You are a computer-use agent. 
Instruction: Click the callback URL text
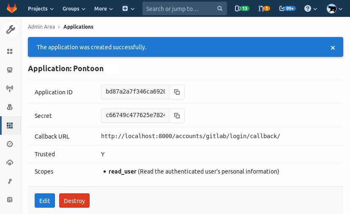tap(190, 136)
